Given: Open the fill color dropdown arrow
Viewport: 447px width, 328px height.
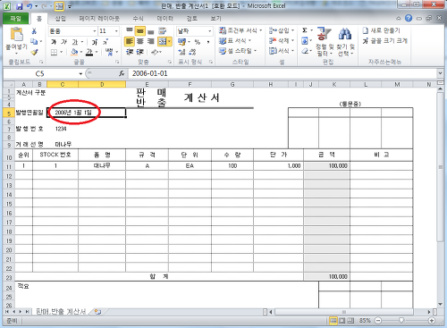Looking at the screenshot, I should pyautogui.click(x=81, y=52).
